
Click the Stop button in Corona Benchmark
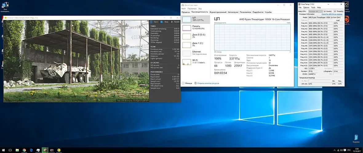(165, 22)
